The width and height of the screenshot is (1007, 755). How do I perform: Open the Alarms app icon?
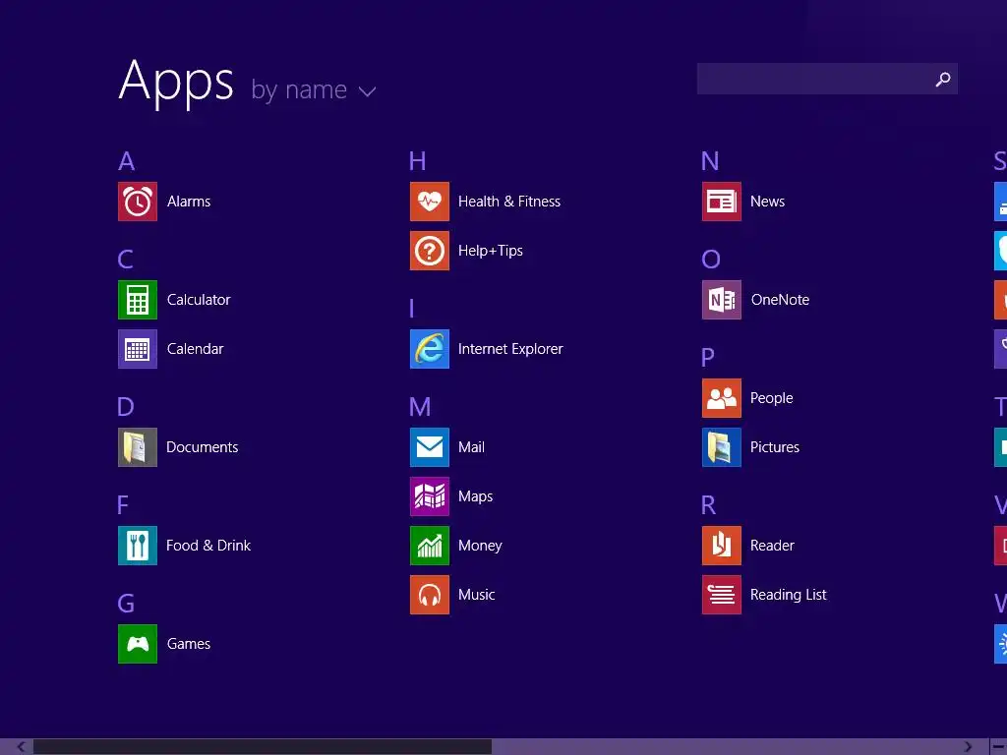(138, 202)
